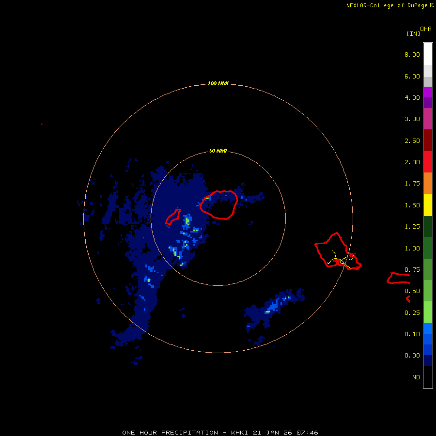This screenshot has height=436, width=436.
Task: Click the black ND legend box
Action: [428, 377]
